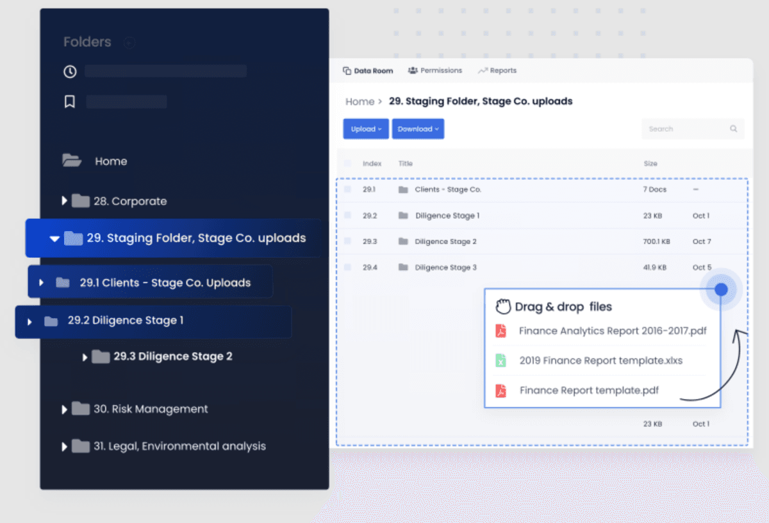The width and height of the screenshot is (769, 523).
Task: Open recent items via the clock icon
Action: tap(69, 72)
